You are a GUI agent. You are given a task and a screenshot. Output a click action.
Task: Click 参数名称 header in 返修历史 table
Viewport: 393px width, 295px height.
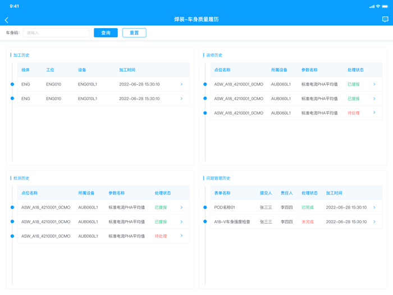(x=309, y=70)
